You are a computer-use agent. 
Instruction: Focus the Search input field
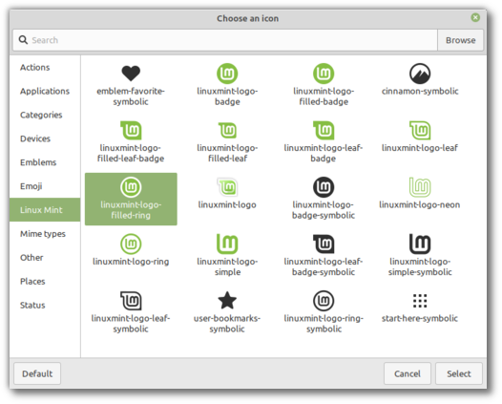coord(225,40)
